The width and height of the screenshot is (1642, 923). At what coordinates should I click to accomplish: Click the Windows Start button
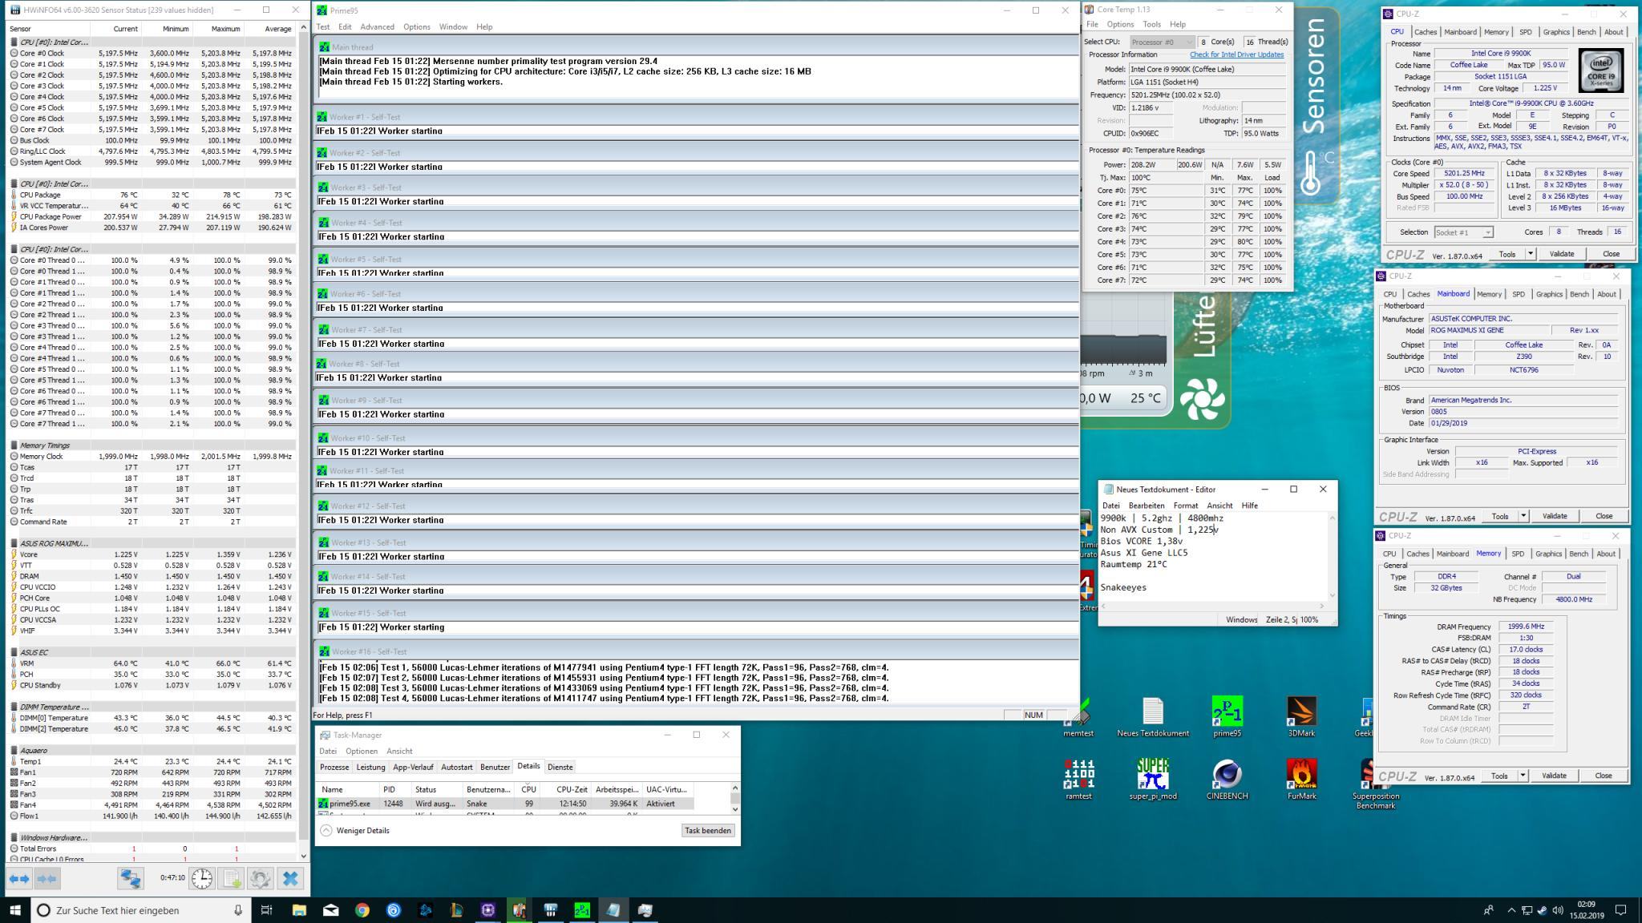click(14, 910)
